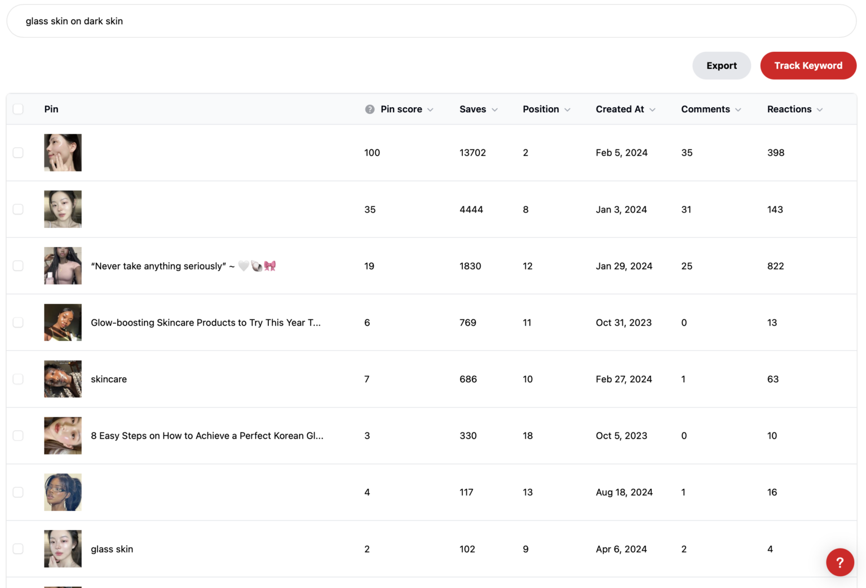Screen dimensions: 866x588
Task: Open the red help button
Action: (840, 562)
